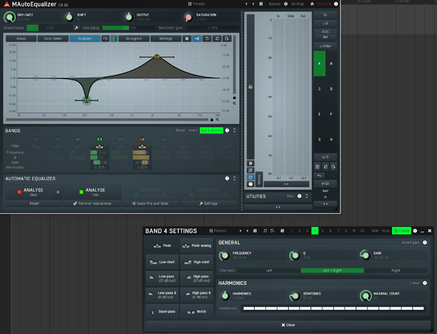Open the Areas tab

21,39
